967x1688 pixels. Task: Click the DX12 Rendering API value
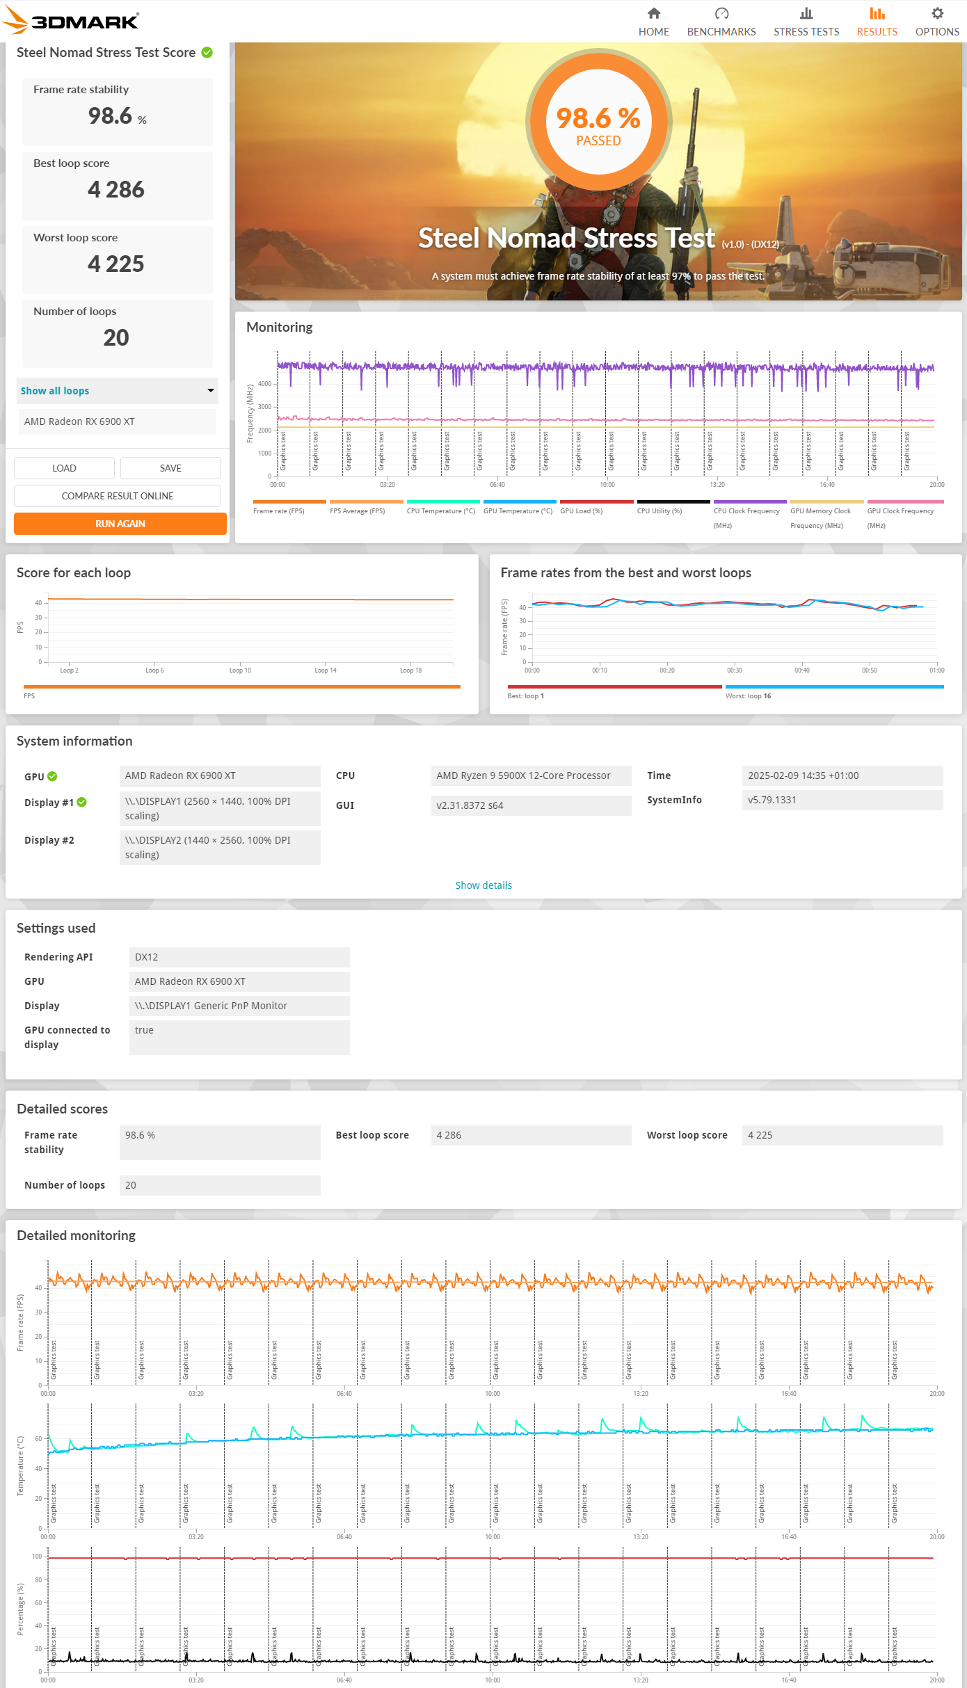point(239,957)
